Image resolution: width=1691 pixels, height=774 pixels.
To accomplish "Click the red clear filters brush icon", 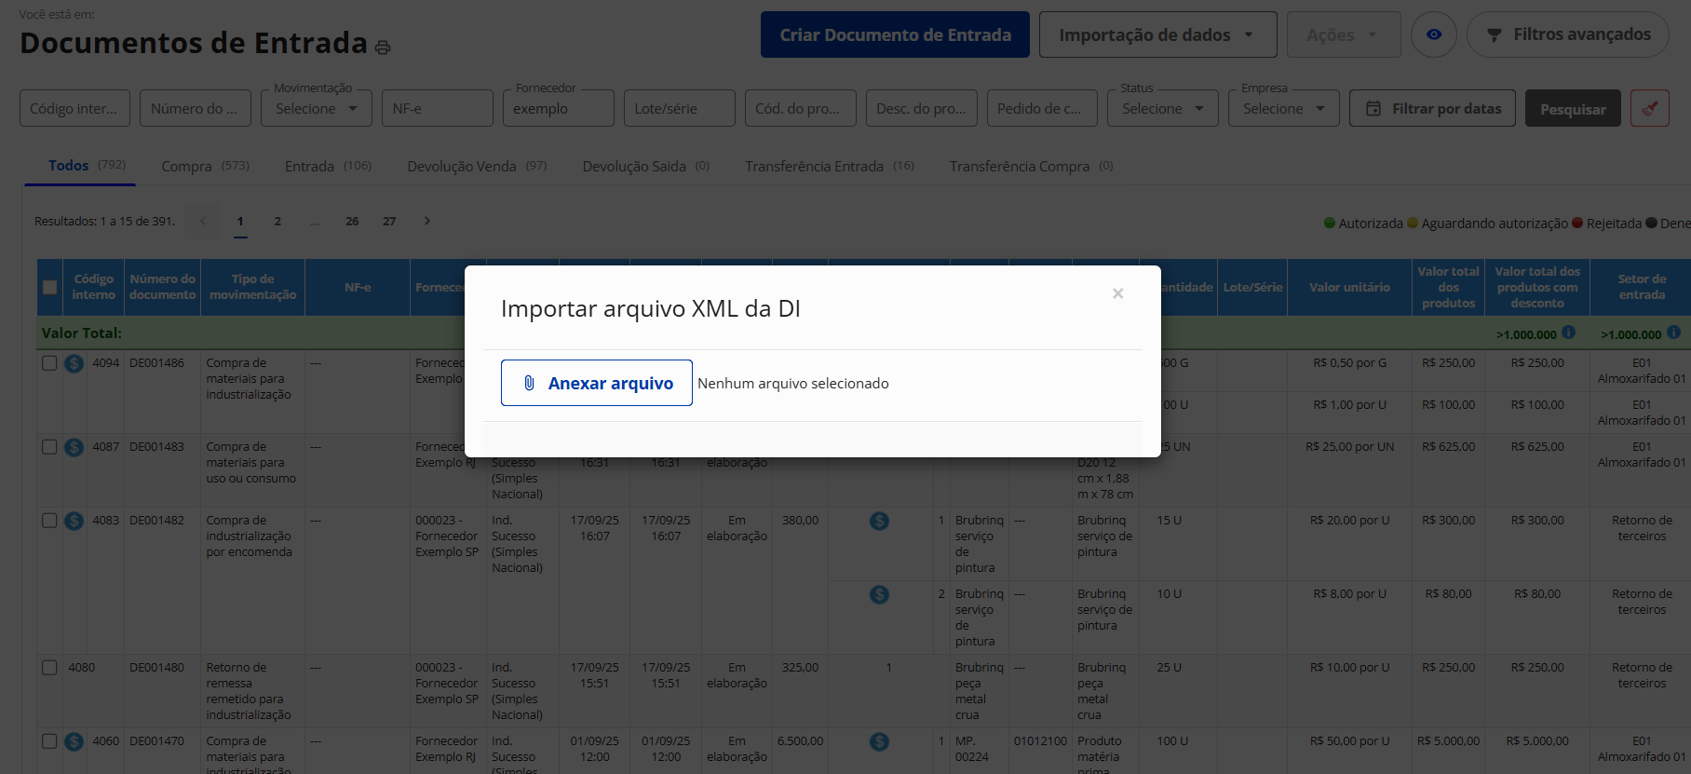I will click(x=1649, y=108).
